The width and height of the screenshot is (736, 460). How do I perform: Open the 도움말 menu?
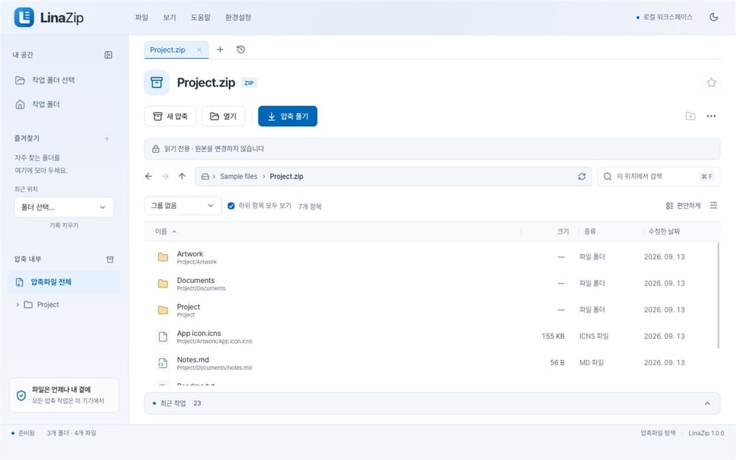pyautogui.click(x=200, y=17)
